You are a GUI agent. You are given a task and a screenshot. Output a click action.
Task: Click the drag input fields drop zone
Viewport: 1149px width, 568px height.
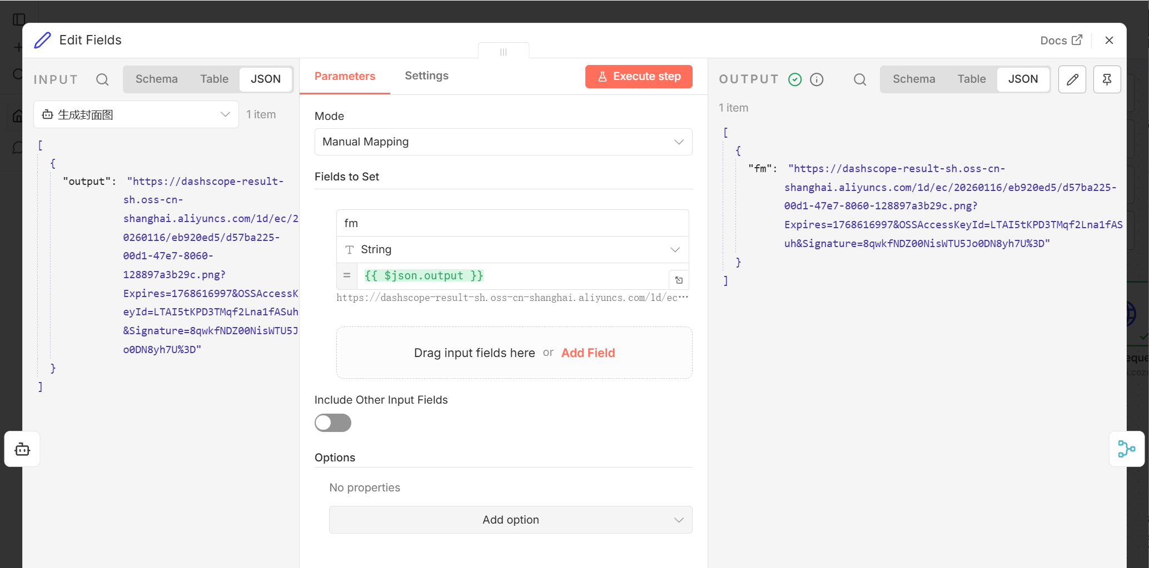click(x=514, y=353)
